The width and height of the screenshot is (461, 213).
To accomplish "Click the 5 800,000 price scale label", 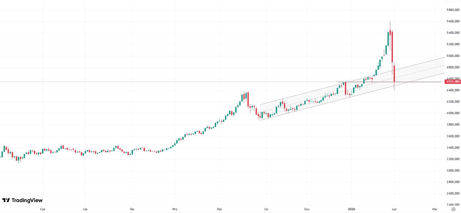I will [x=453, y=10].
